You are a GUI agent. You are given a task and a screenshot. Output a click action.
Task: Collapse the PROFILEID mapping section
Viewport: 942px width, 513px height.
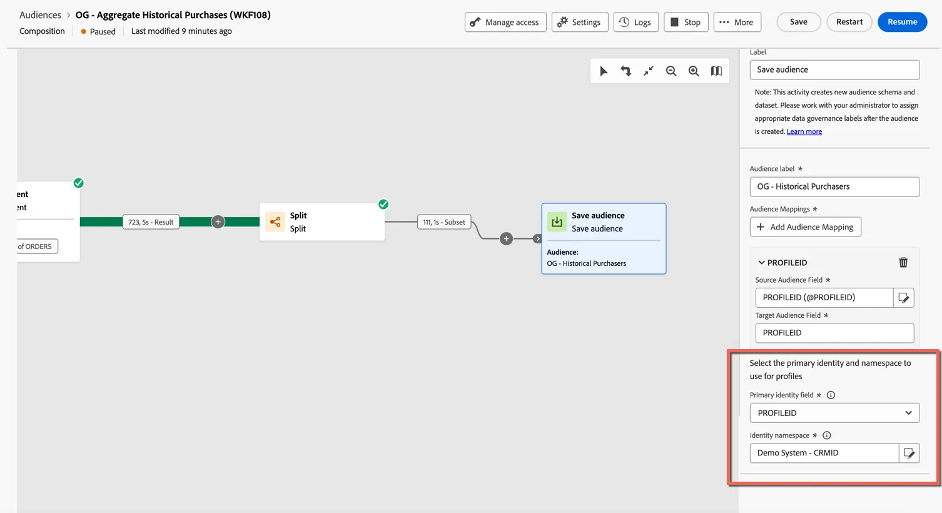[762, 263]
